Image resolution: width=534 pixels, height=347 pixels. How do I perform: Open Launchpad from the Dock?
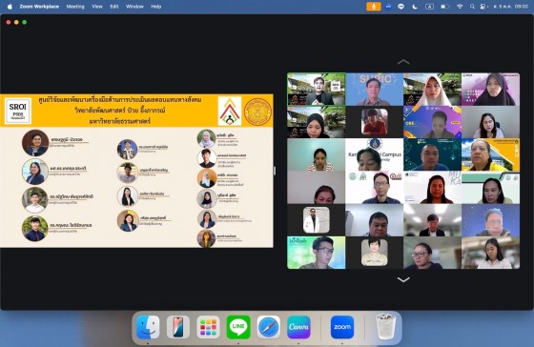[208, 327]
